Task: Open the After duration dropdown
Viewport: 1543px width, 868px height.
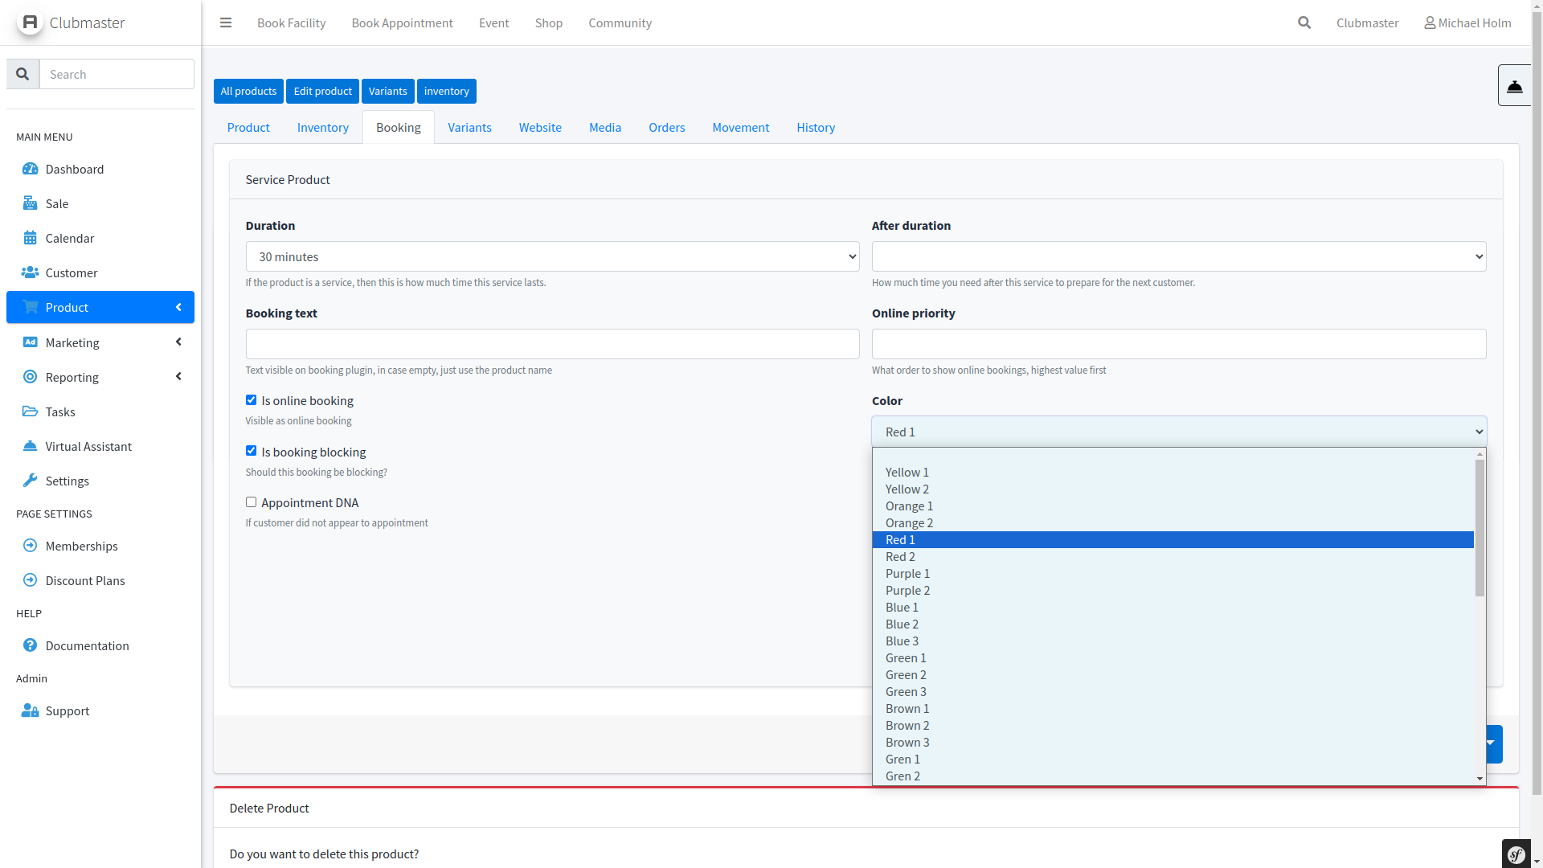Action: 1178,257
